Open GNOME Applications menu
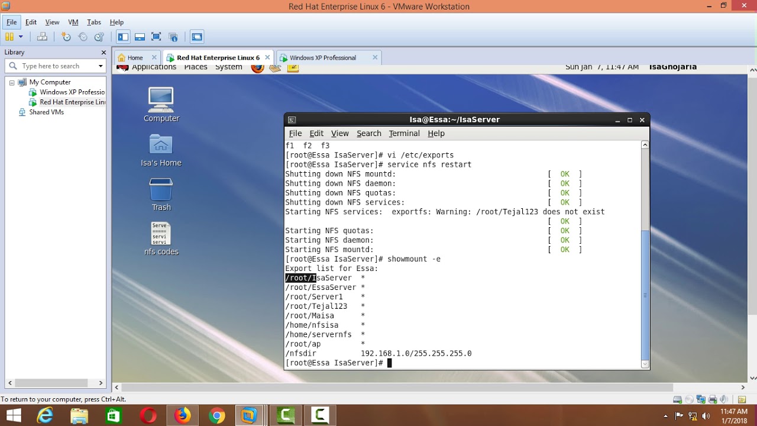The height and width of the screenshot is (426, 757). [154, 67]
